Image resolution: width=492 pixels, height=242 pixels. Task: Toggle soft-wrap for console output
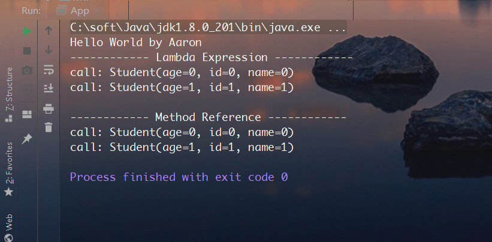(x=49, y=69)
